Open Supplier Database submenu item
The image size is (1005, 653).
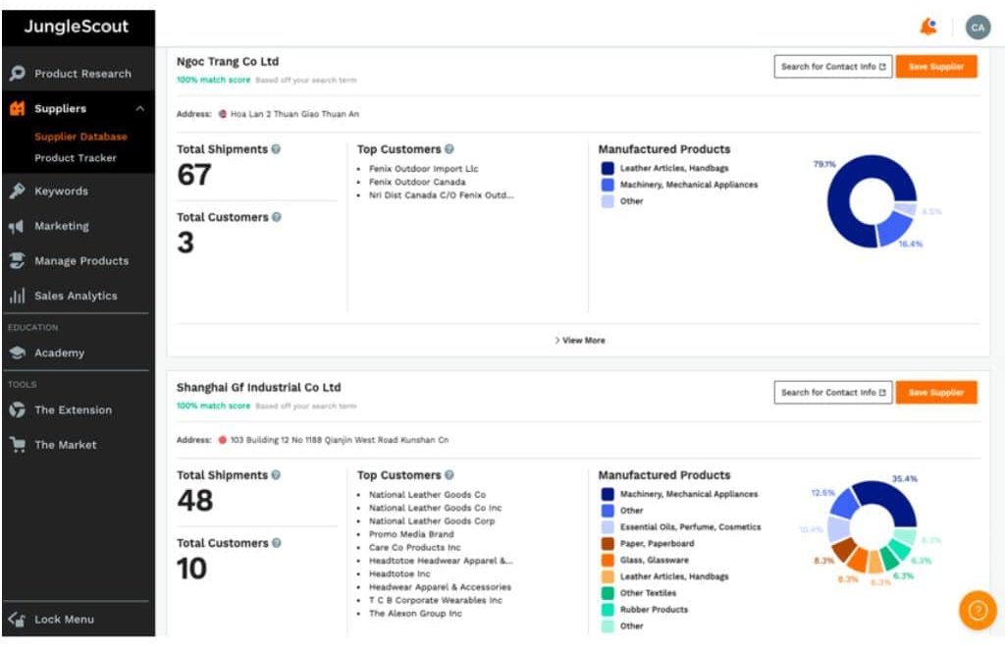(80, 136)
